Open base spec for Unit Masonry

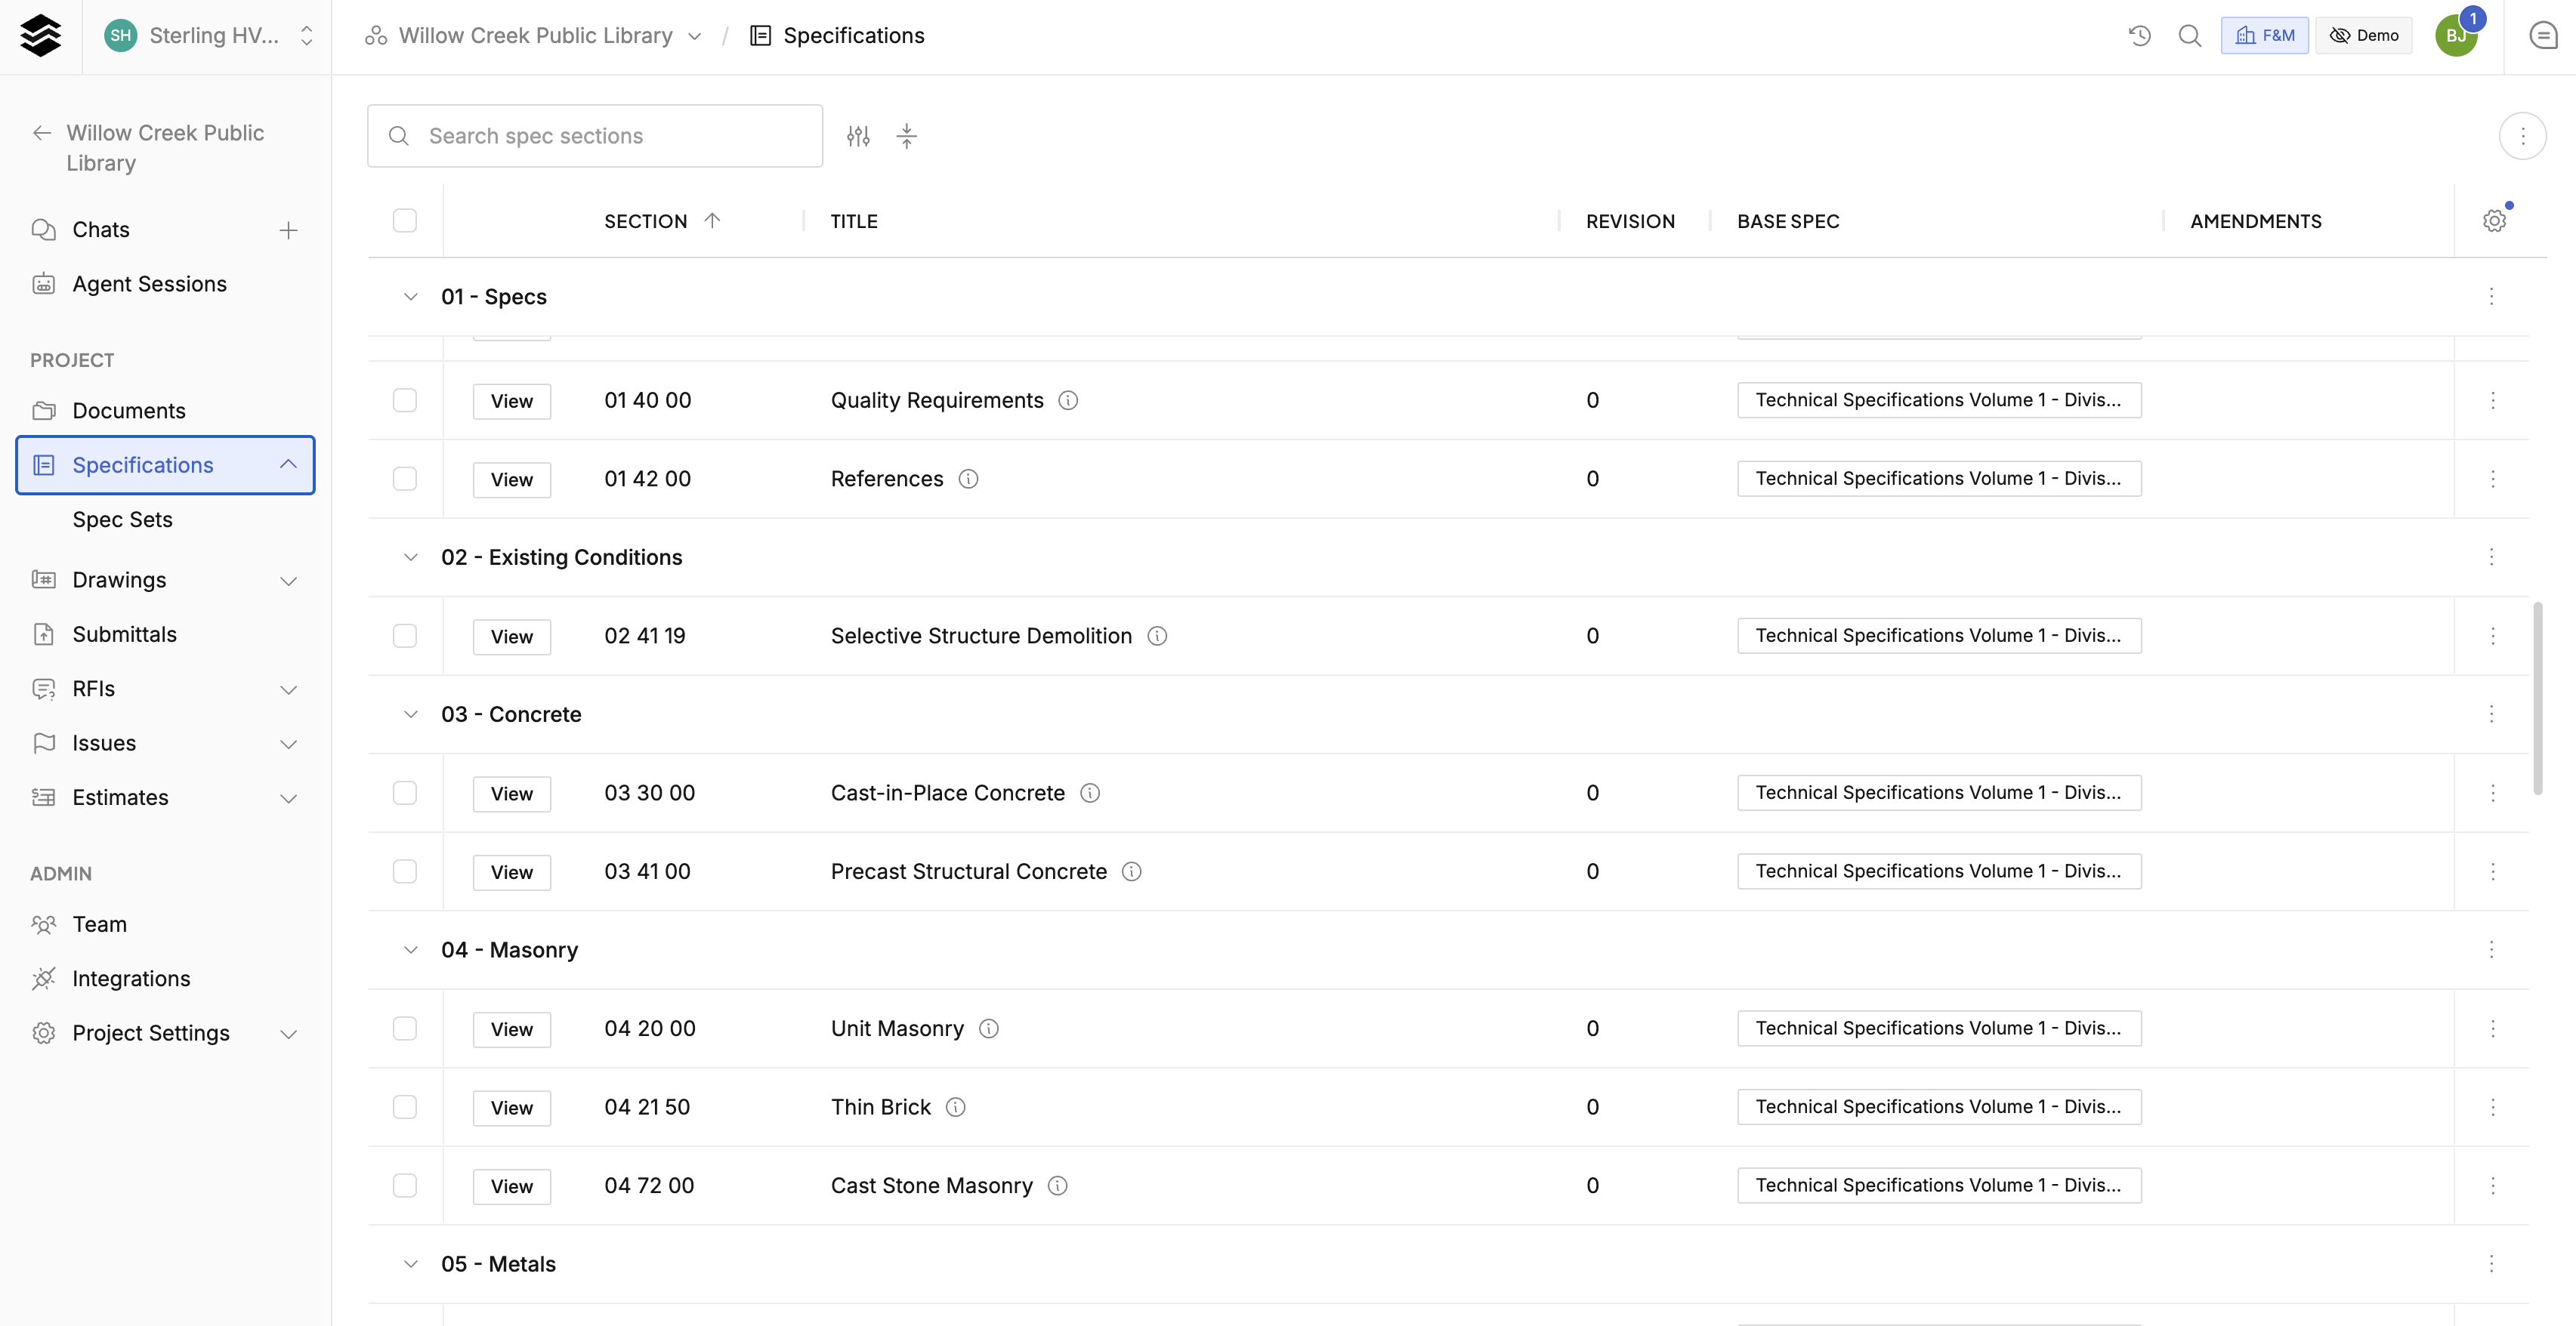pos(1939,1029)
